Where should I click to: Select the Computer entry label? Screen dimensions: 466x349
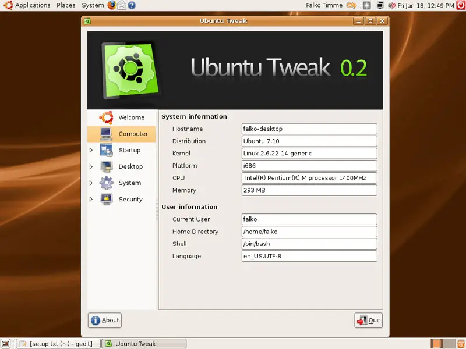pos(133,134)
